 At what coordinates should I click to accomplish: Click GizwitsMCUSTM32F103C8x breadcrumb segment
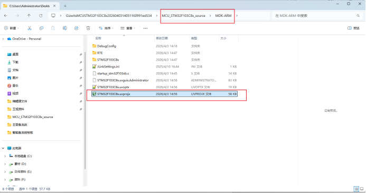pyautogui.click(x=109, y=16)
